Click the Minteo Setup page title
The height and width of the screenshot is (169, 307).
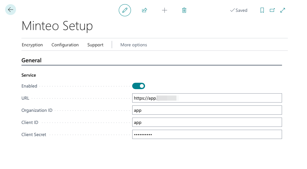pos(57,26)
